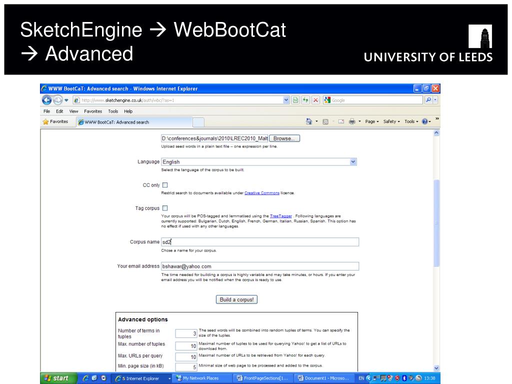Follow the Creative Commons link

[262, 193]
